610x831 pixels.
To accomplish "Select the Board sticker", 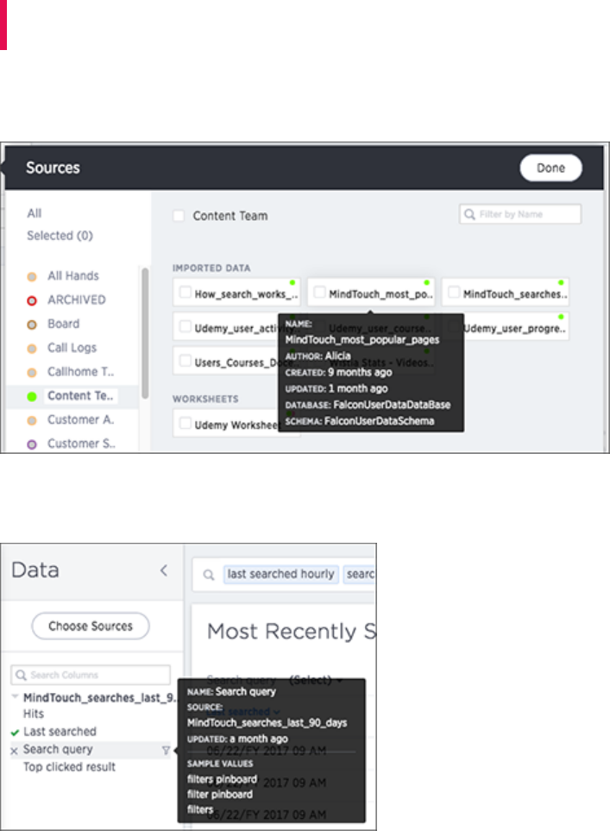I will click(x=64, y=324).
